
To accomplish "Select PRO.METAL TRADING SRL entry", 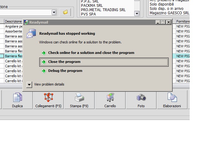I will point(103,10).
